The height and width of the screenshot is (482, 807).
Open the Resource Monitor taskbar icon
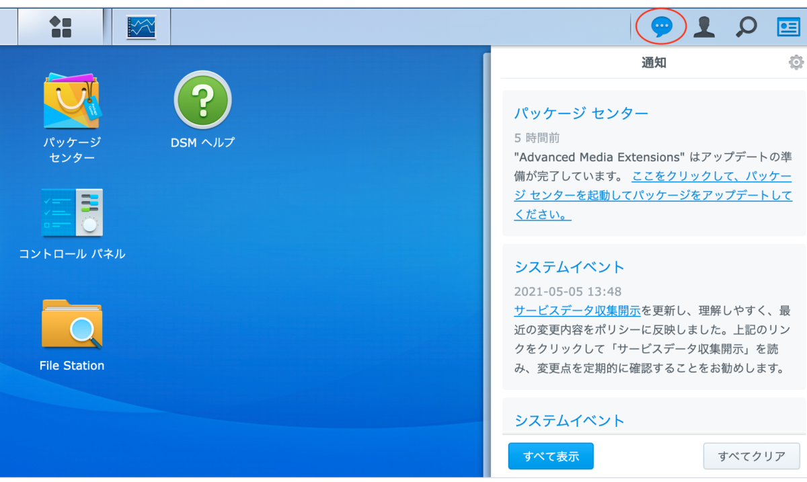[x=141, y=27]
